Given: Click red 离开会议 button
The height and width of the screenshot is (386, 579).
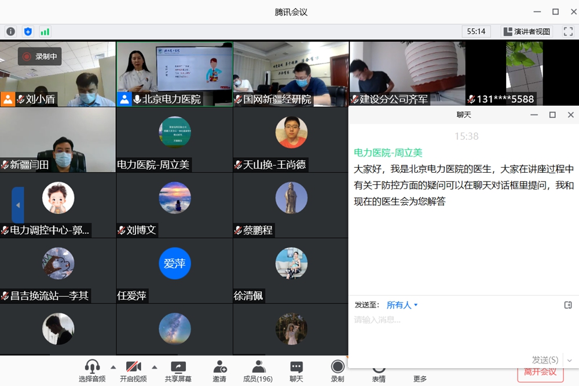Looking at the screenshot, I should tap(540, 373).
